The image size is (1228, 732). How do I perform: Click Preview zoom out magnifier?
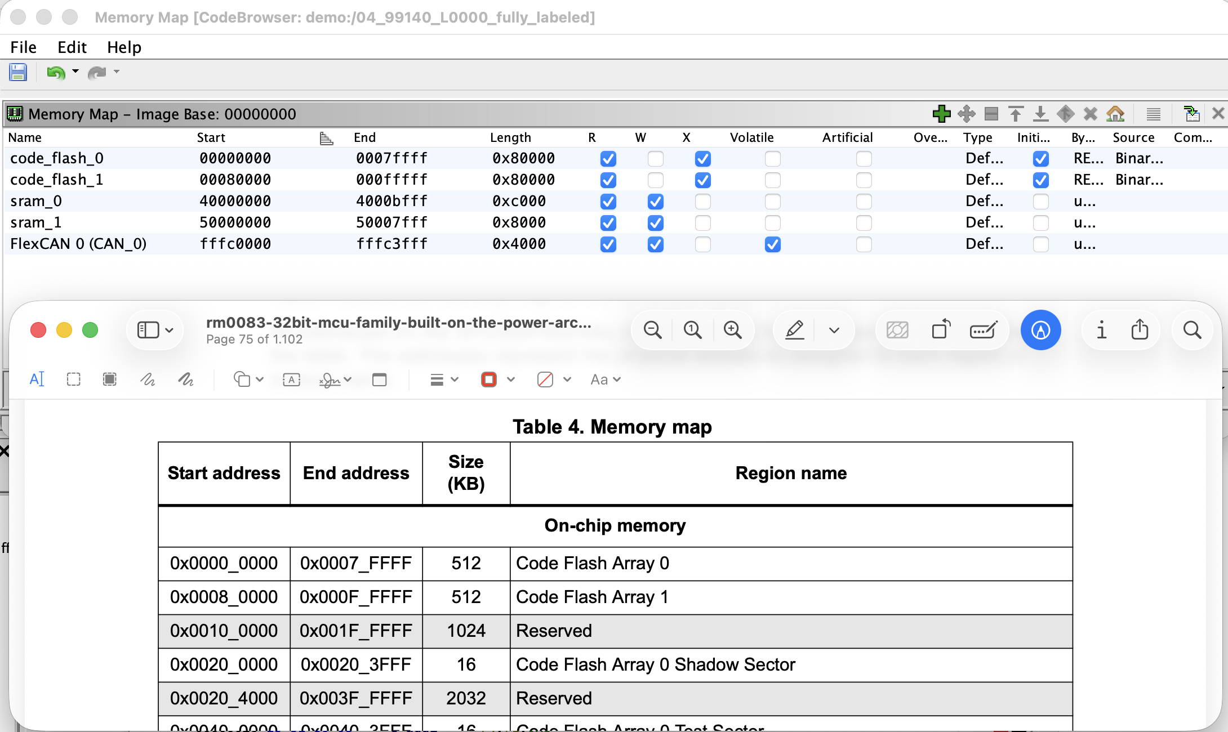click(x=652, y=330)
